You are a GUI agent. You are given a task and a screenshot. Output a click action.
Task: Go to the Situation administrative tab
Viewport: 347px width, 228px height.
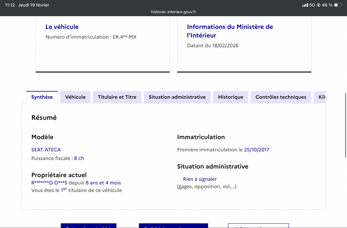177,97
